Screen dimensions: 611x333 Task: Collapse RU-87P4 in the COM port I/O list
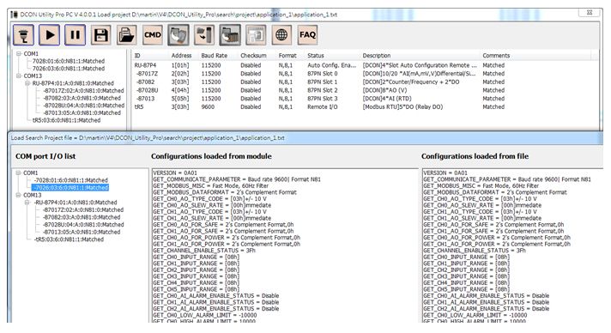pyautogui.click(x=27, y=203)
